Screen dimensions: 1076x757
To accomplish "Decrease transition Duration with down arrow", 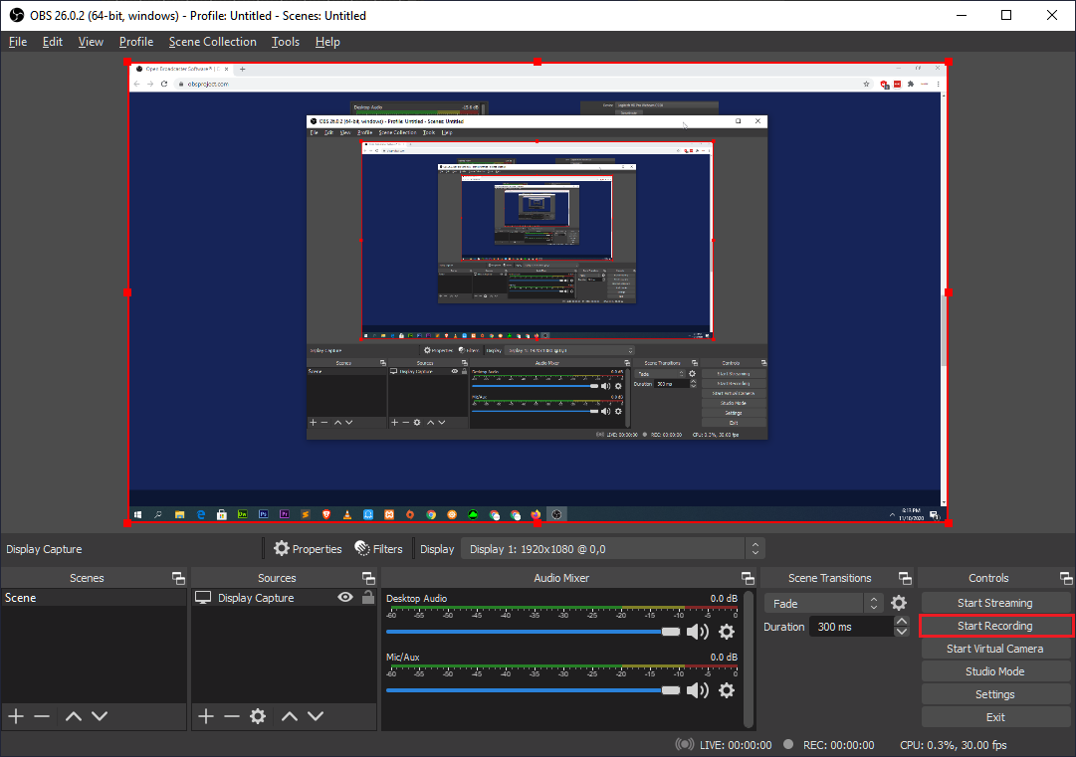I will 902,632.
